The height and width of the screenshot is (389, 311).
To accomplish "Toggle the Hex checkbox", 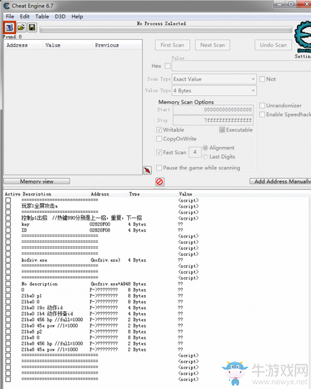I will pyautogui.click(x=168, y=66).
